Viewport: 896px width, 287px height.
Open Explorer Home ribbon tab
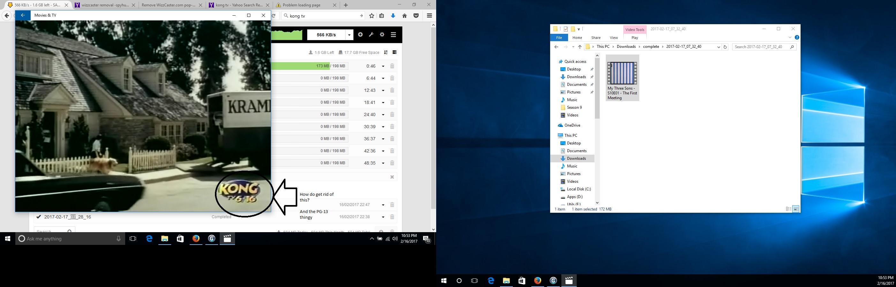coord(577,38)
